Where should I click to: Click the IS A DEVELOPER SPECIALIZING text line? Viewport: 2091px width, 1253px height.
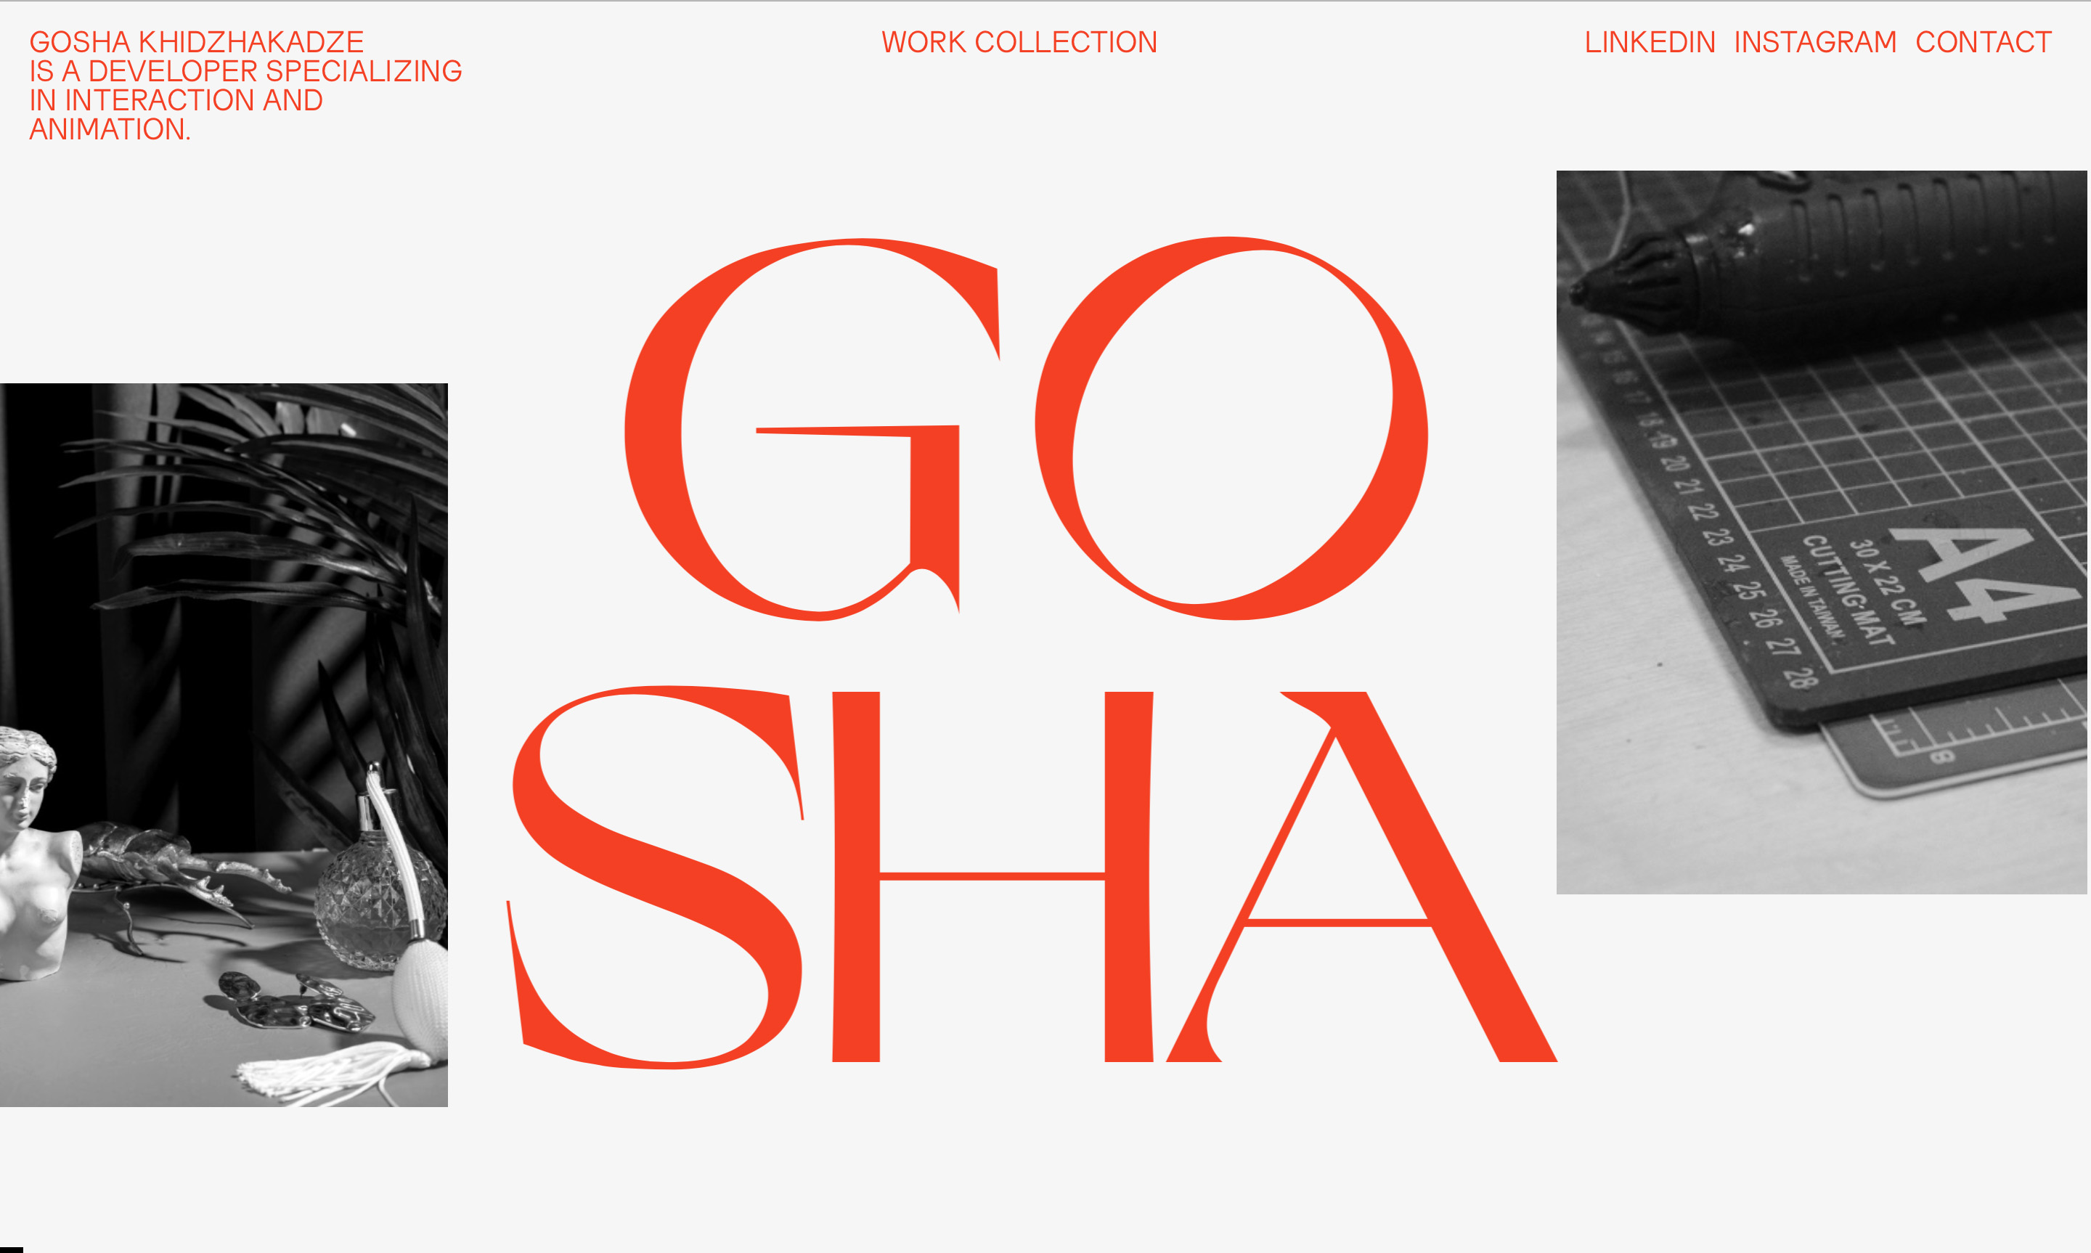click(x=245, y=71)
